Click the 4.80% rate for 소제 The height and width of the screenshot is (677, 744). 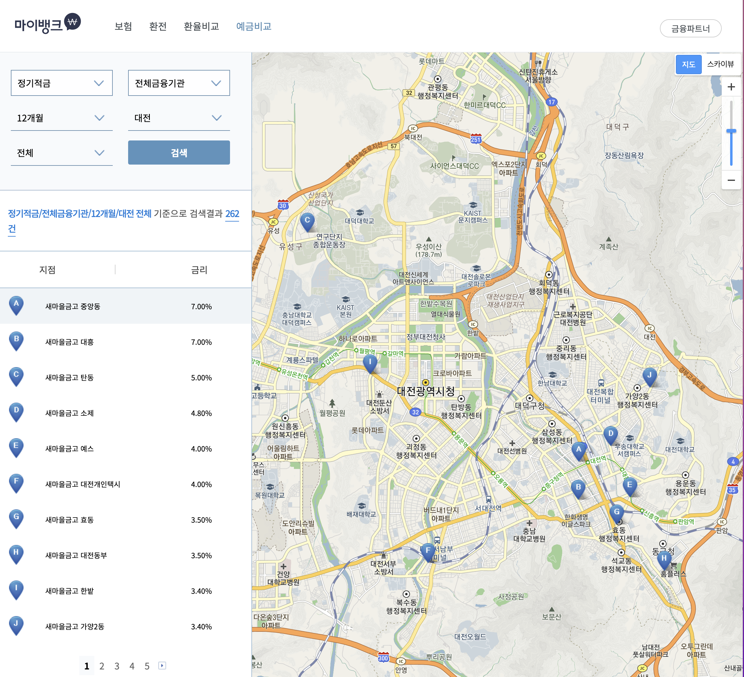coord(201,413)
